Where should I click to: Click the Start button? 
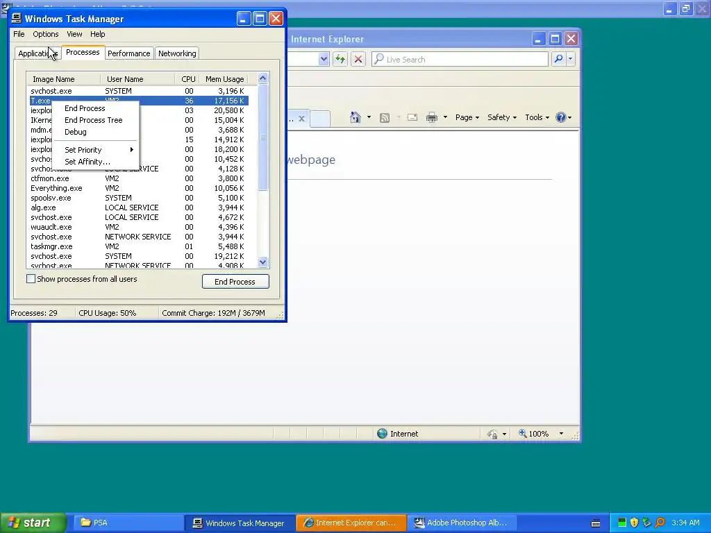33,523
